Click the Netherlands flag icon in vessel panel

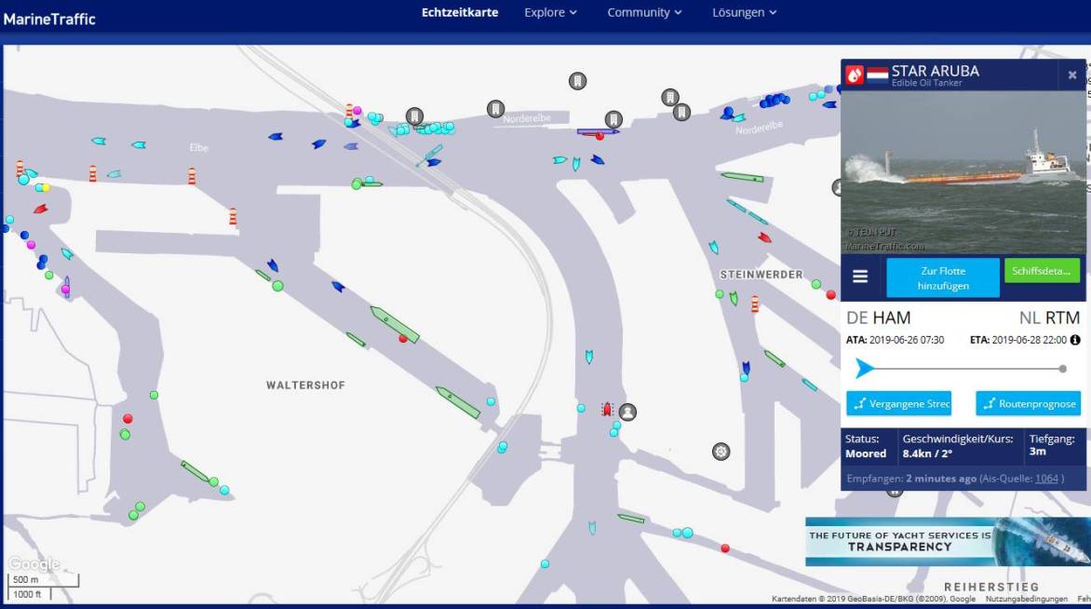tap(877, 74)
